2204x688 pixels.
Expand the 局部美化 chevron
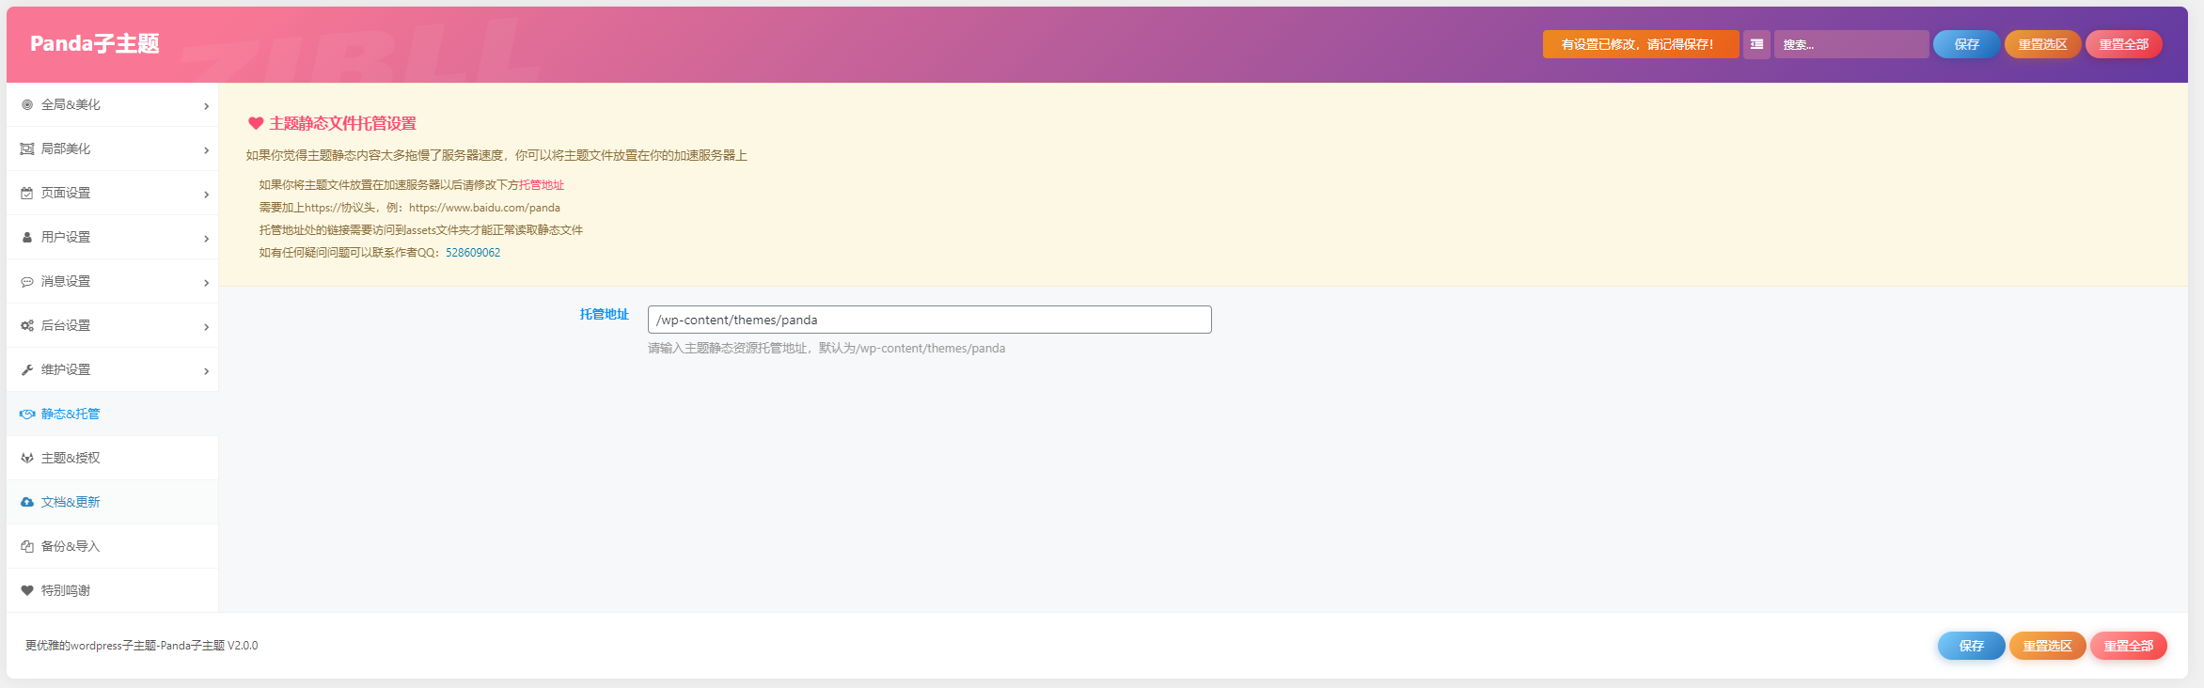pyautogui.click(x=206, y=150)
